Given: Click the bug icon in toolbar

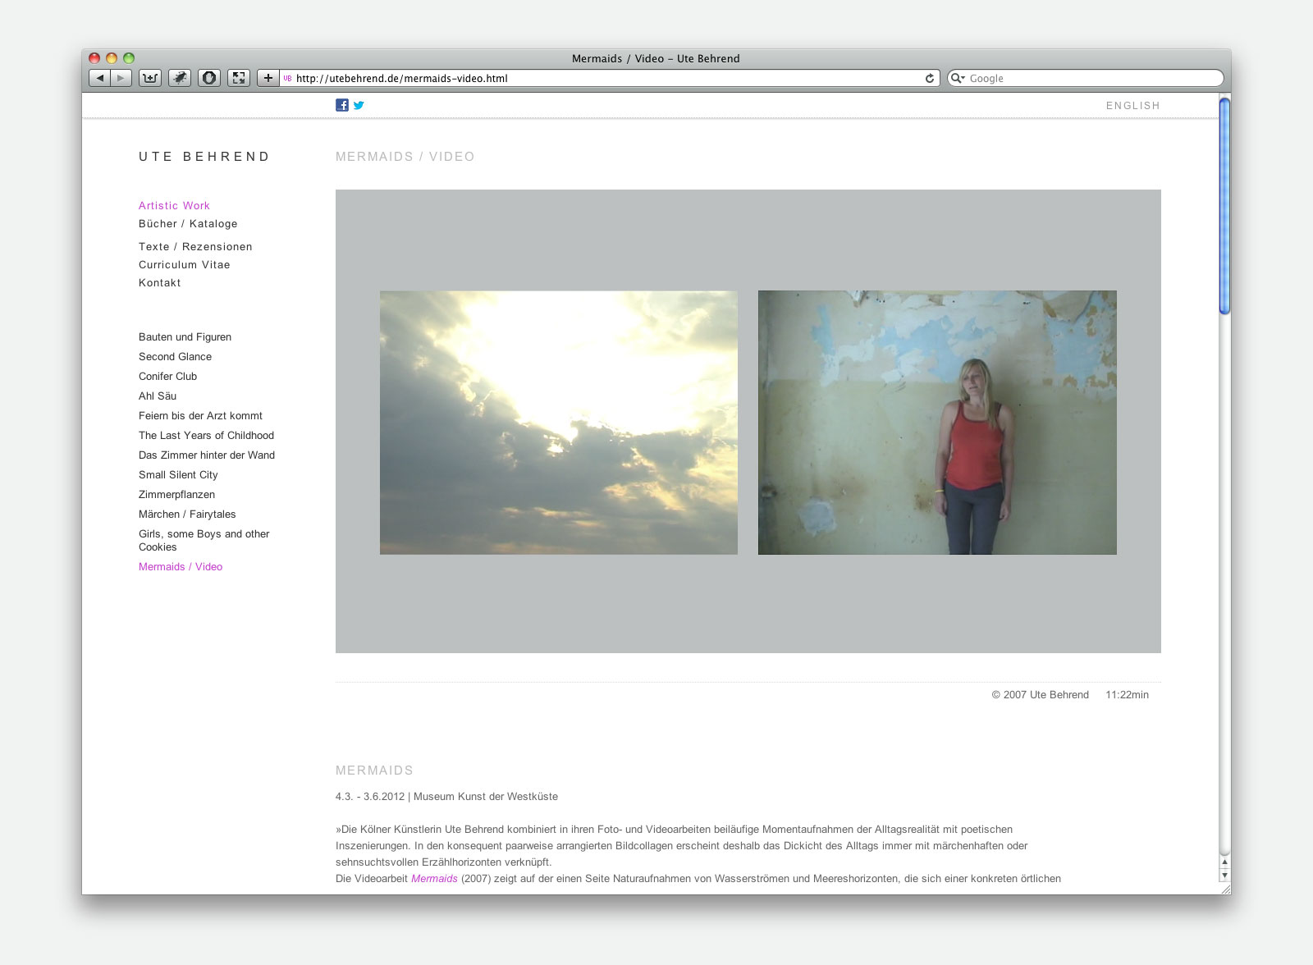Looking at the screenshot, I should pos(180,78).
